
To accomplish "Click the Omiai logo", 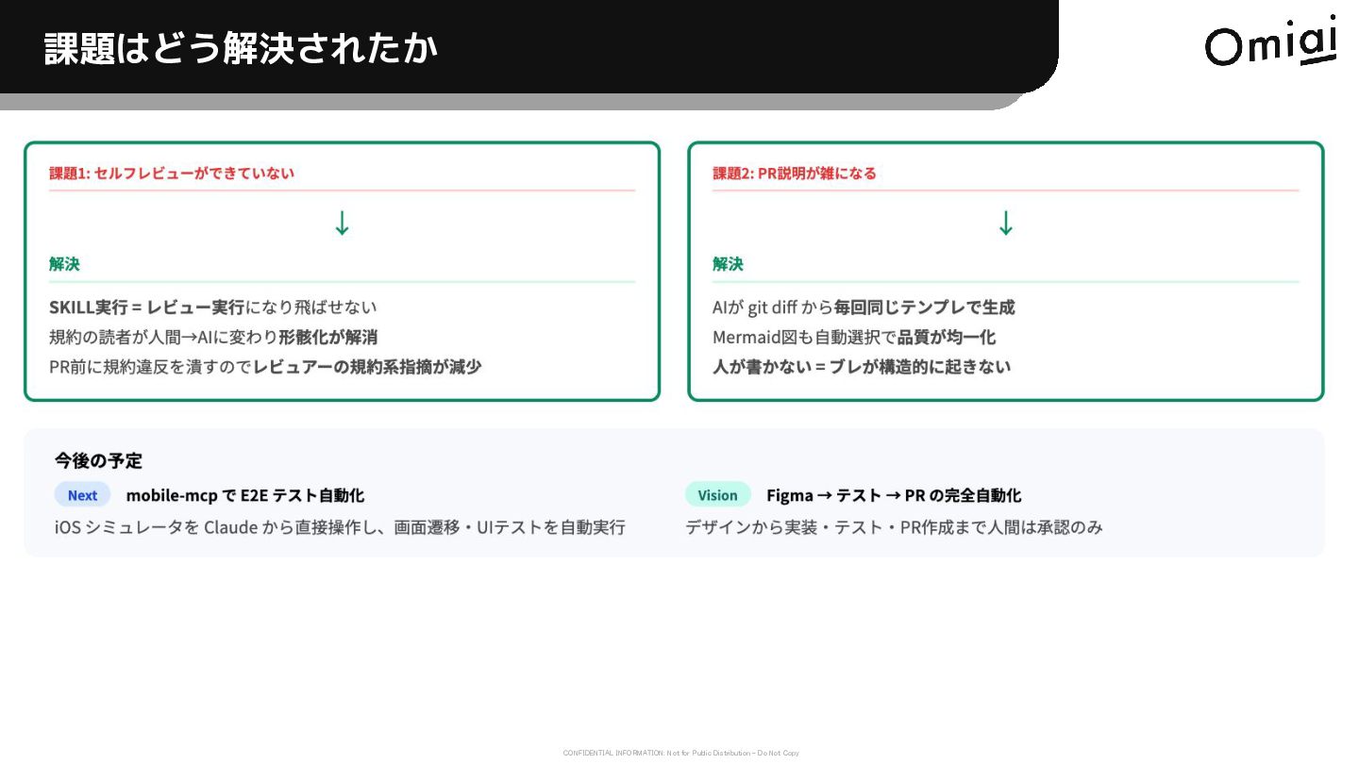I will click(x=1271, y=42).
